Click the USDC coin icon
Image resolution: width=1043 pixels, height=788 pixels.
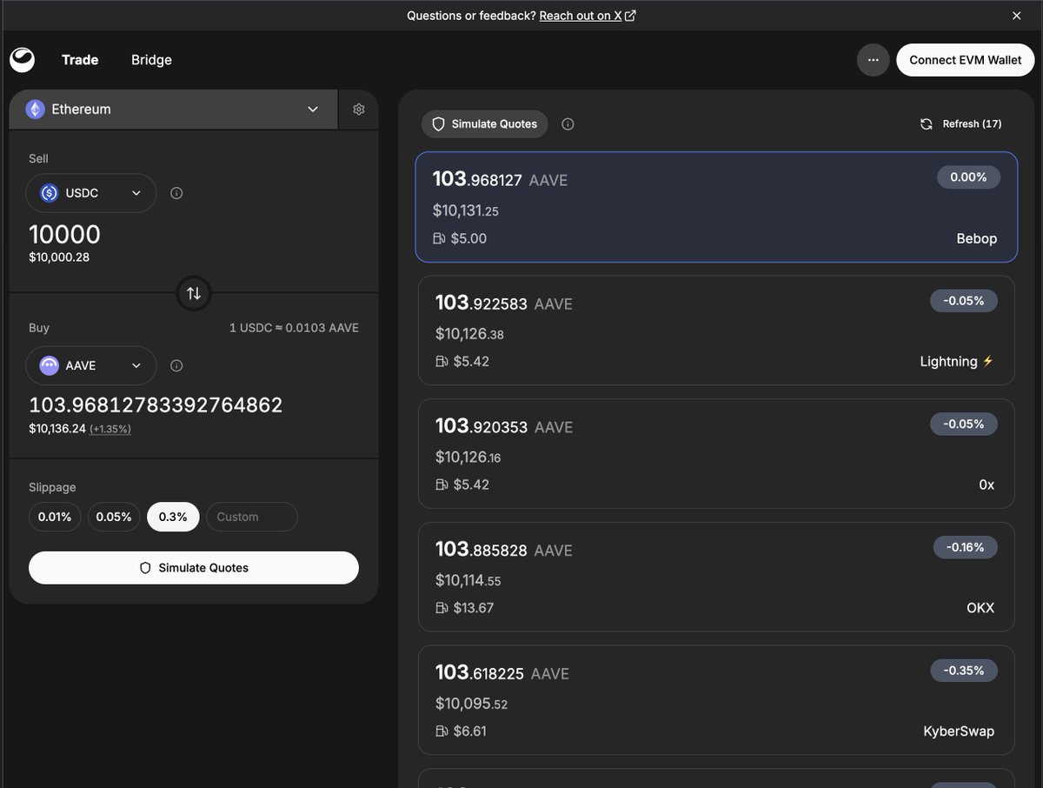pyautogui.click(x=50, y=193)
